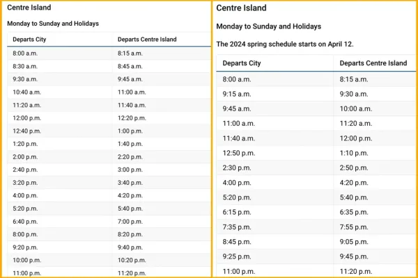Click the 3:40 p.m. Centre Island departure
This screenshot has width=418, height=278.
coord(130,183)
